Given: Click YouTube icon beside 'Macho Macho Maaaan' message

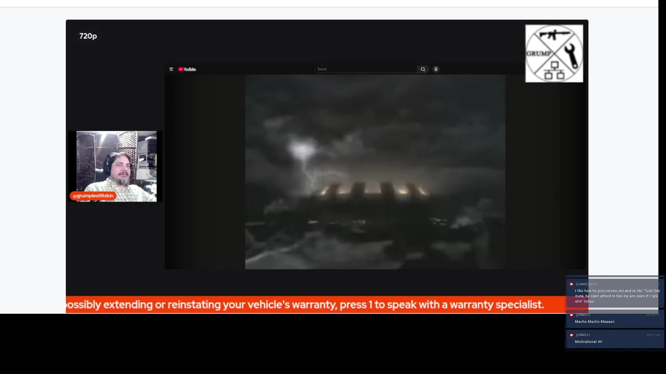Looking at the screenshot, I should [x=571, y=315].
